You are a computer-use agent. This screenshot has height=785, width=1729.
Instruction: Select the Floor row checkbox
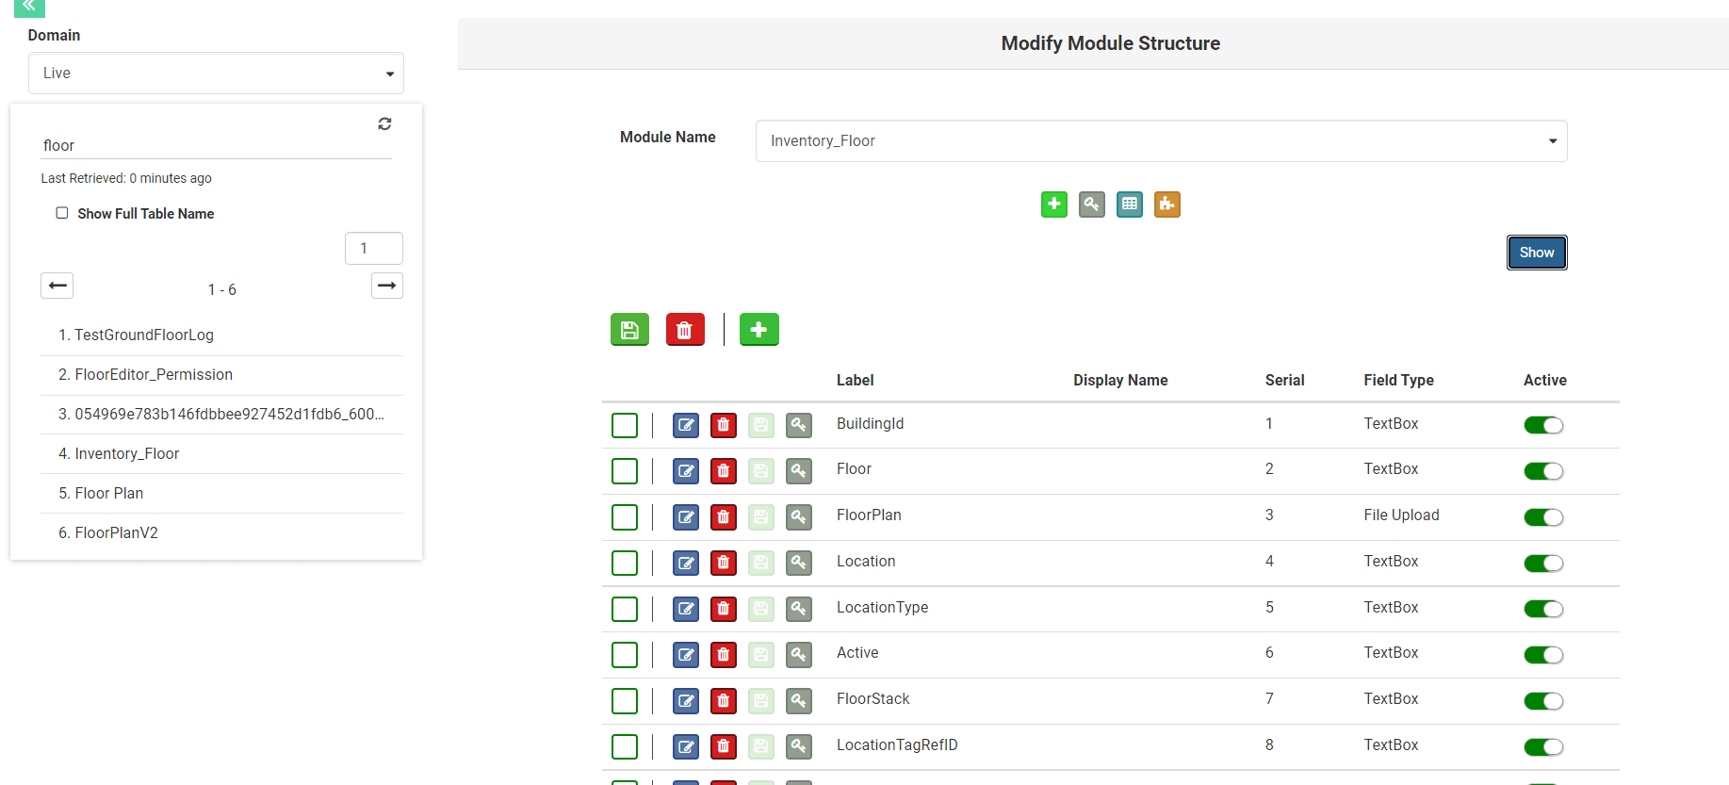tap(625, 471)
